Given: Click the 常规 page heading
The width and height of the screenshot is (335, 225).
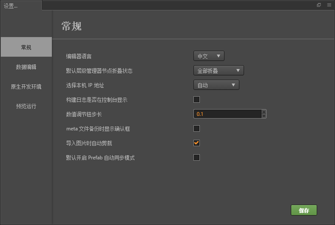Looking at the screenshot, I should (x=71, y=26).
